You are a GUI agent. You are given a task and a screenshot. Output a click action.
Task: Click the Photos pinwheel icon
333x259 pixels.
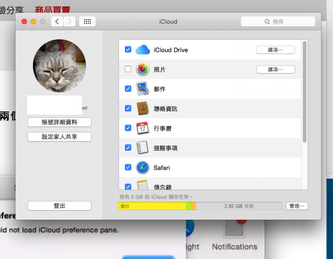[x=143, y=69]
